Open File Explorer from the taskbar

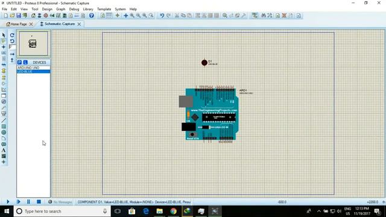(x=159, y=211)
